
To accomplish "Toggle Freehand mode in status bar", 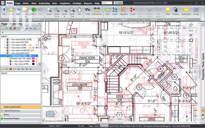I will [x=104, y=126].
